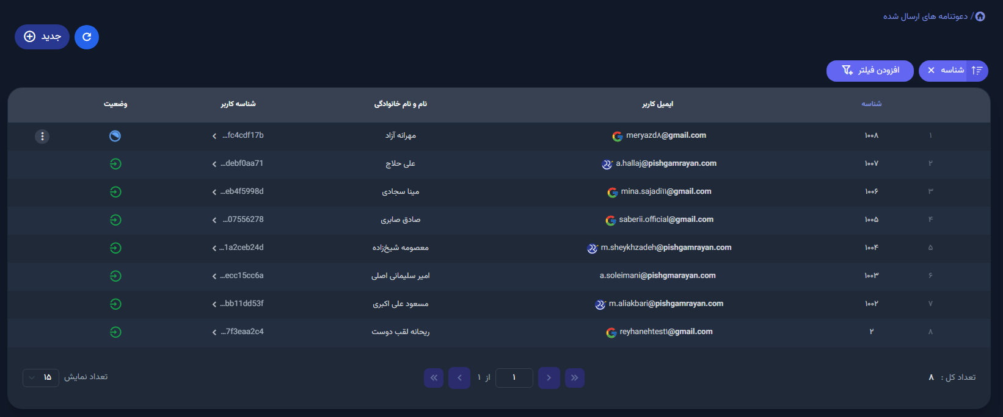Click the دعوتنامه های ارسال شده breadcrumb

point(925,16)
